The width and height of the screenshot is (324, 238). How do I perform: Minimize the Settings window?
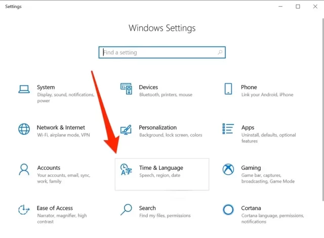tap(280, 7)
